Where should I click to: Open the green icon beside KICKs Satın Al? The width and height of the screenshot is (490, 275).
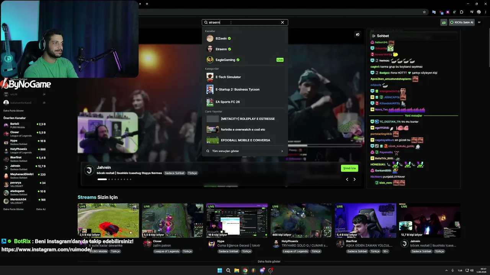point(444,23)
